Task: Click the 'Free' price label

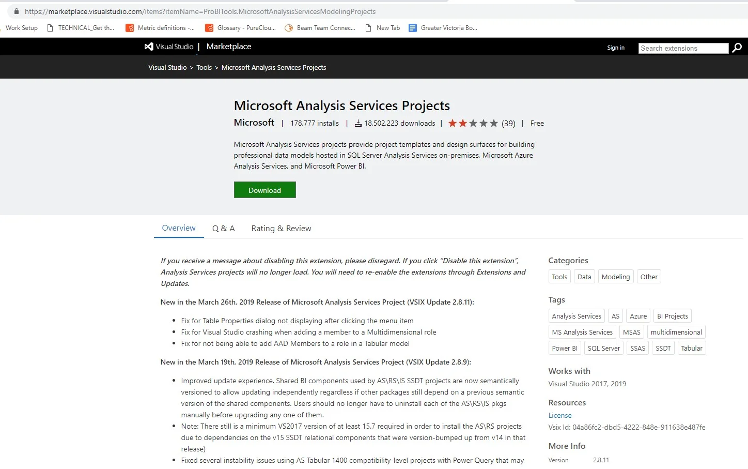Action: pyautogui.click(x=537, y=123)
